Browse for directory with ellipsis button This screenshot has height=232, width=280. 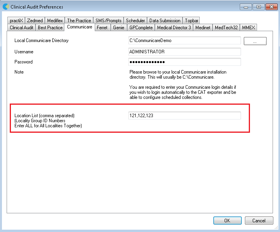pos(255,41)
